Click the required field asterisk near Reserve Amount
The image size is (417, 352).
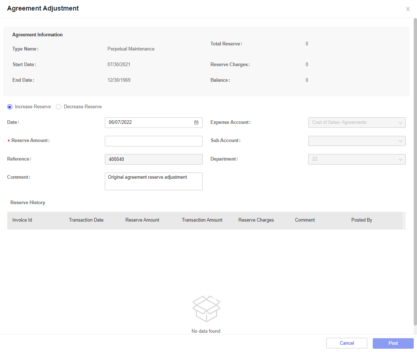point(8,141)
